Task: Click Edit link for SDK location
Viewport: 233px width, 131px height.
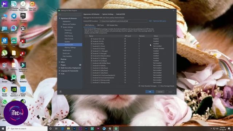Action: [x=150, y=21]
